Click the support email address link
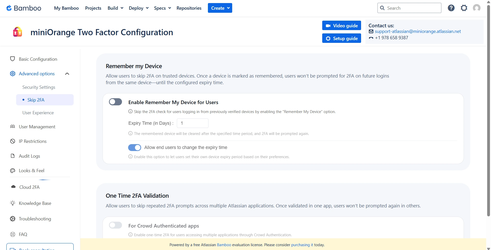 point(418,31)
